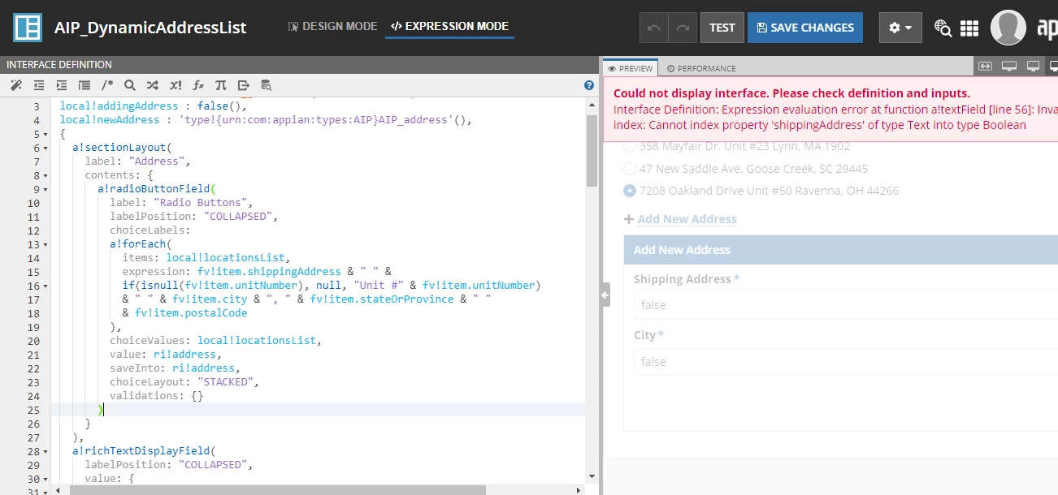Click the Save Changes button
Screen dimensions: 1058x495
coord(805,28)
